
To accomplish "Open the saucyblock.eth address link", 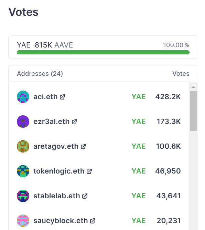I will [x=61, y=221].
